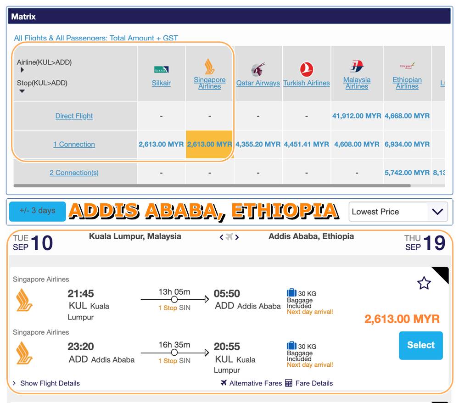Click the airplane icon beside Alternative Fares
459x403 pixels.
pyautogui.click(x=224, y=382)
